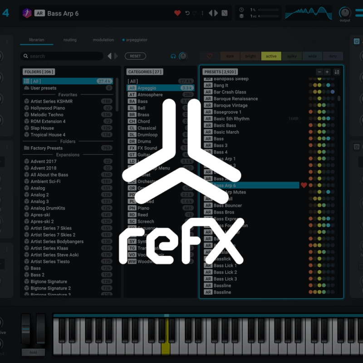
Task: Click the undo arrow in the top bar
Action: (187, 13)
